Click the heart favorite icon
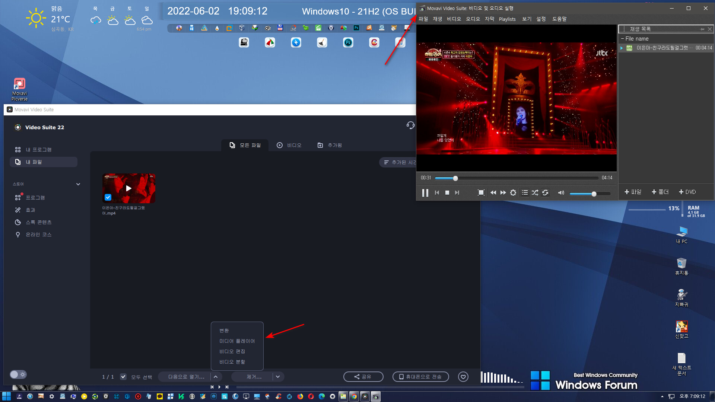The width and height of the screenshot is (715, 402). pos(463,377)
